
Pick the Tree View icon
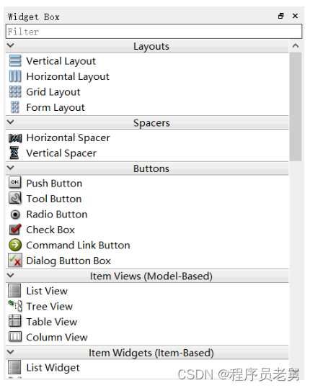point(15,307)
